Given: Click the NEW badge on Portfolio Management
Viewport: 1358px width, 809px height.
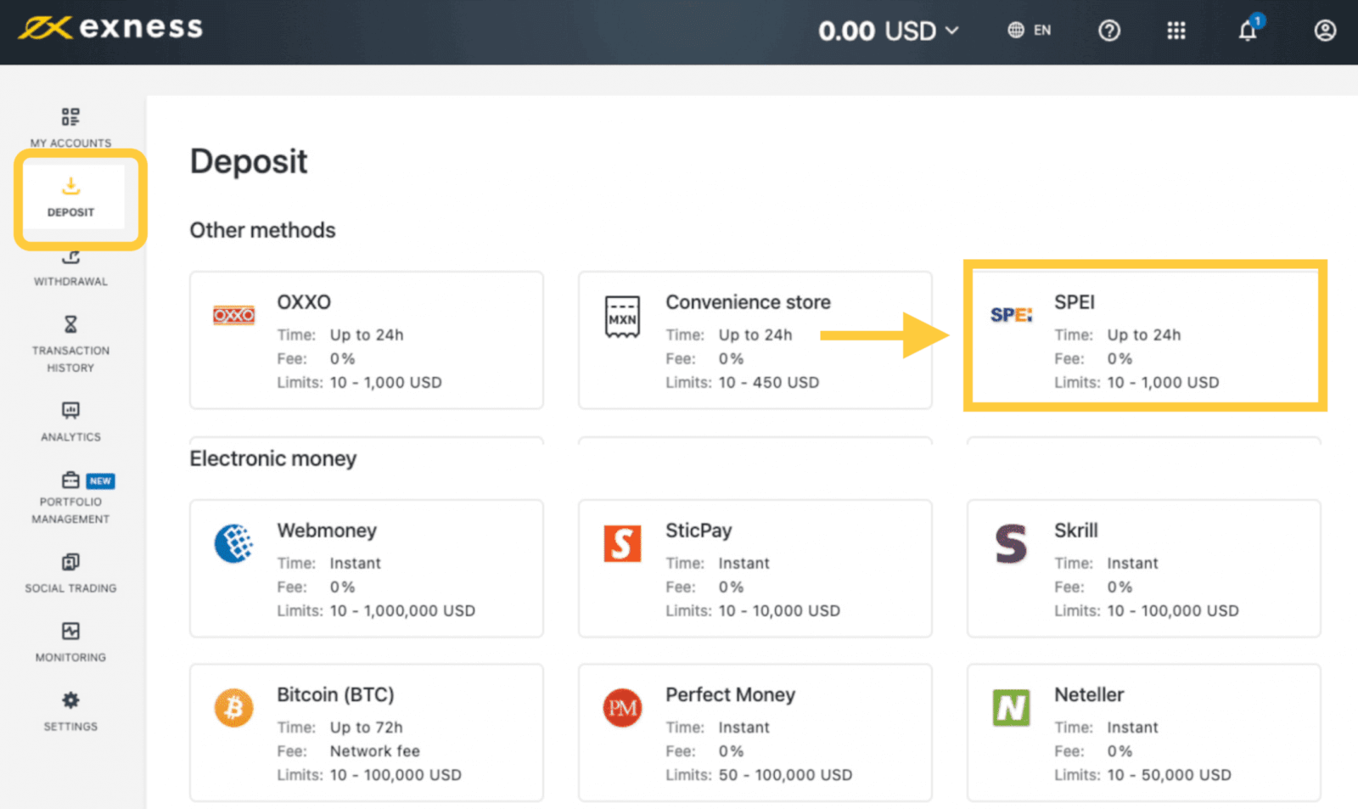Looking at the screenshot, I should [100, 481].
